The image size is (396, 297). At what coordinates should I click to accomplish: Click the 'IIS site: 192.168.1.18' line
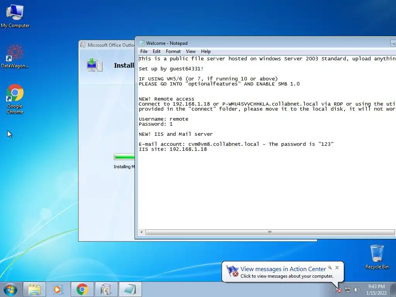173,149
